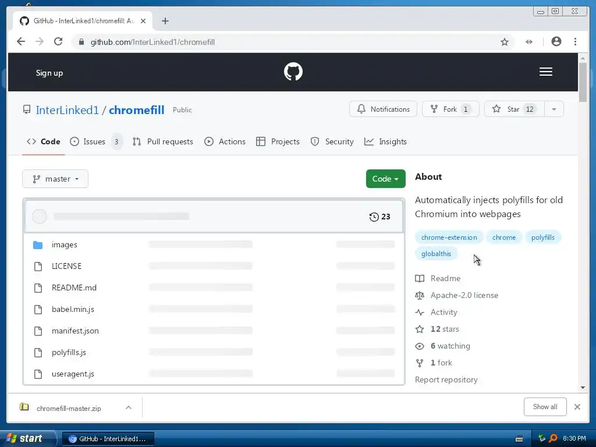Fork the chromefill repository
596x447 pixels.
(450, 109)
